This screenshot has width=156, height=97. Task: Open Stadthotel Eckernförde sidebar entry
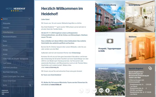pos(17,68)
